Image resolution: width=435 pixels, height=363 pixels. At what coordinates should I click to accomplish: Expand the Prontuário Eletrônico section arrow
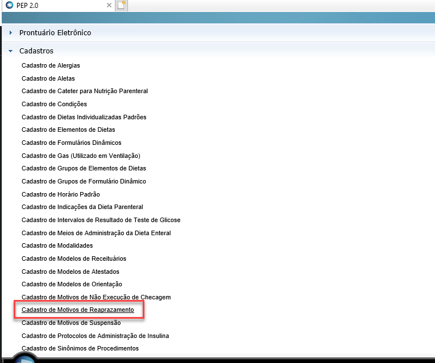[x=11, y=33]
